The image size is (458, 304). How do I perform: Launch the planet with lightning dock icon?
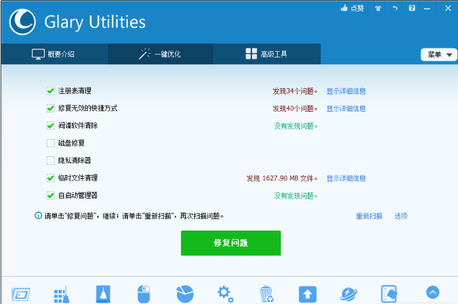349,294
